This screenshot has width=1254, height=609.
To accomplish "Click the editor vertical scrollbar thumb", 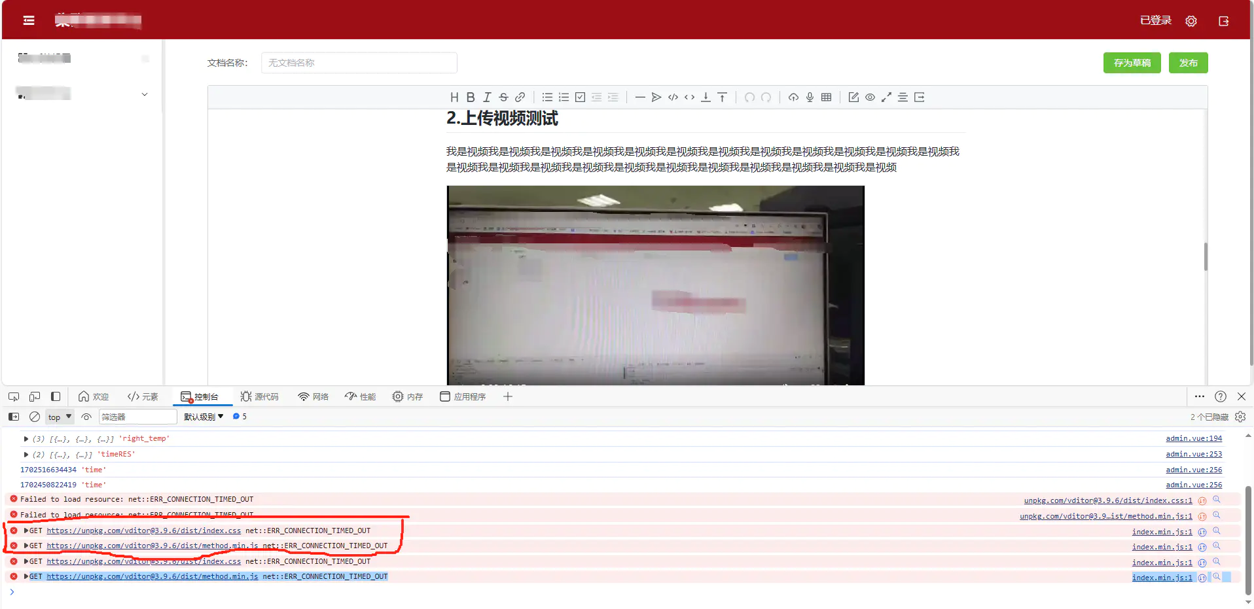I will 1206,256.
